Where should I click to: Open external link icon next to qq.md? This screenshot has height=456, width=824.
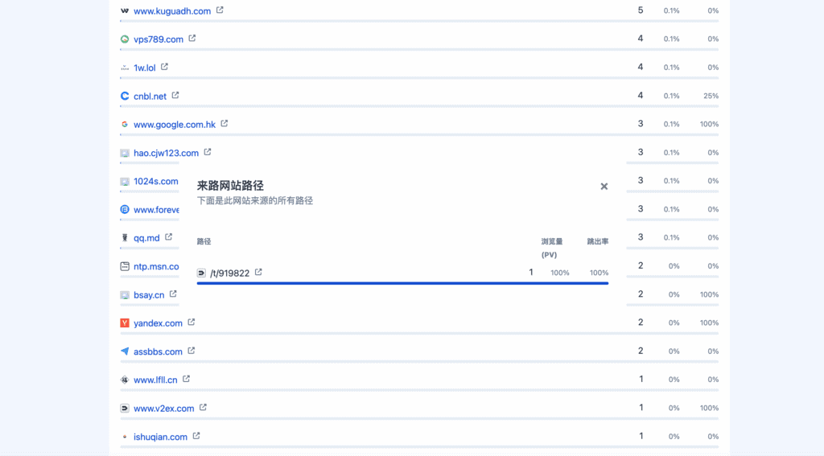pyautogui.click(x=169, y=237)
